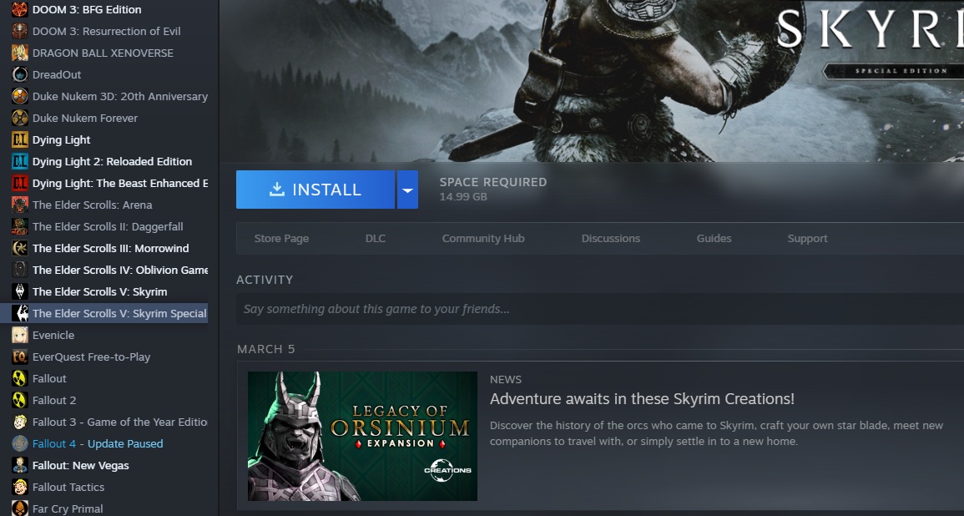Open 'Adventure awaits in these Skyrim Creations!' headline
Image resolution: width=964 pixels, height=516 pixels.
(x=642, y=398)
